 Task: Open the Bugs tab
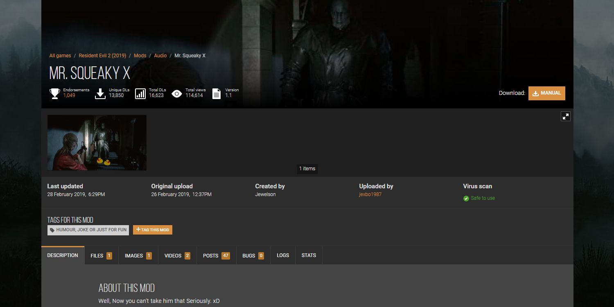pyautogui.click(x=253, y=255)
